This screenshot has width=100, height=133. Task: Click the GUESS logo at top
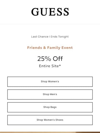tap(50, 12)
